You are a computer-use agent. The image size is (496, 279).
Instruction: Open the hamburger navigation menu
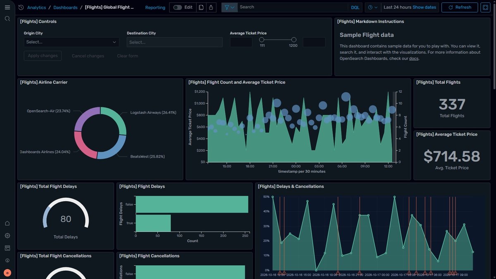coord(7,7)
